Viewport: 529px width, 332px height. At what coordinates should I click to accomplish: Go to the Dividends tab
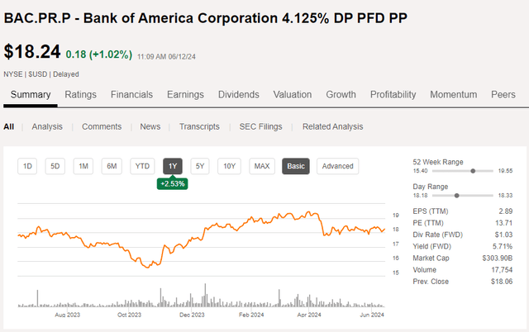tap(239, 95)
